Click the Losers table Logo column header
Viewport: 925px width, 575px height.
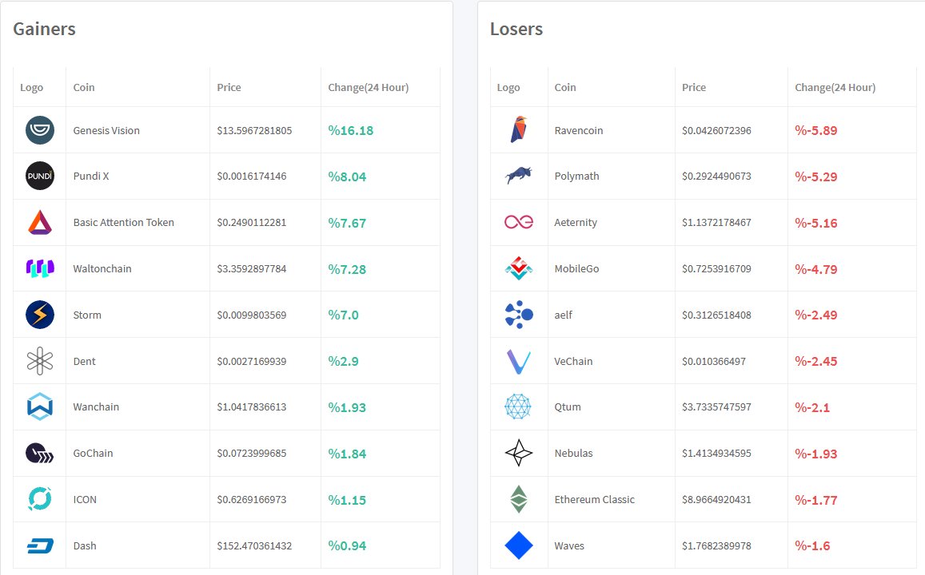pyautogui.click(x=508, y=87)
